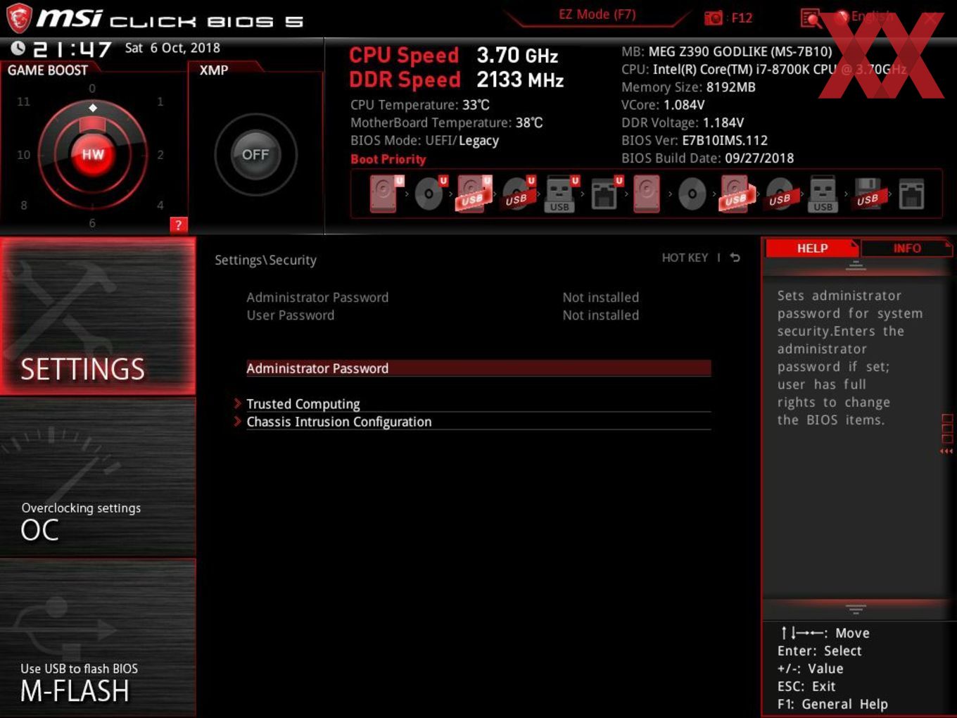The width and height of the screenshot is (957, 718).
Task: Click the F12 screenshot camera icon
Action: (714, 18)
